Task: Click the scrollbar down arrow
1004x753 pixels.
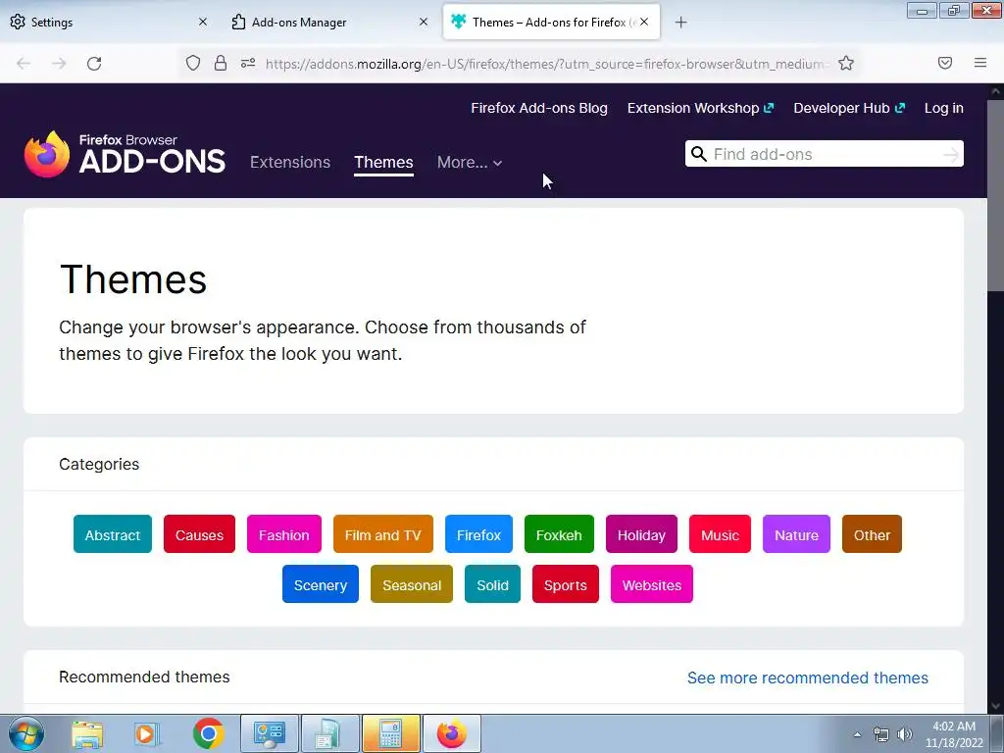Action: click(x=995, y=706)
